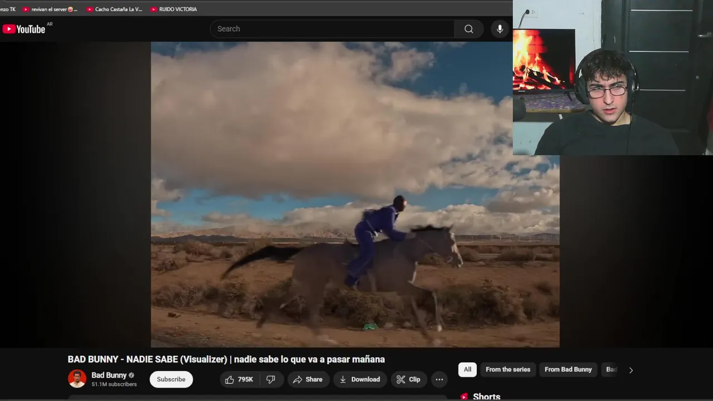Click the video title NADIE SABE (Visualizer)
713x401 pixels.
226,359
